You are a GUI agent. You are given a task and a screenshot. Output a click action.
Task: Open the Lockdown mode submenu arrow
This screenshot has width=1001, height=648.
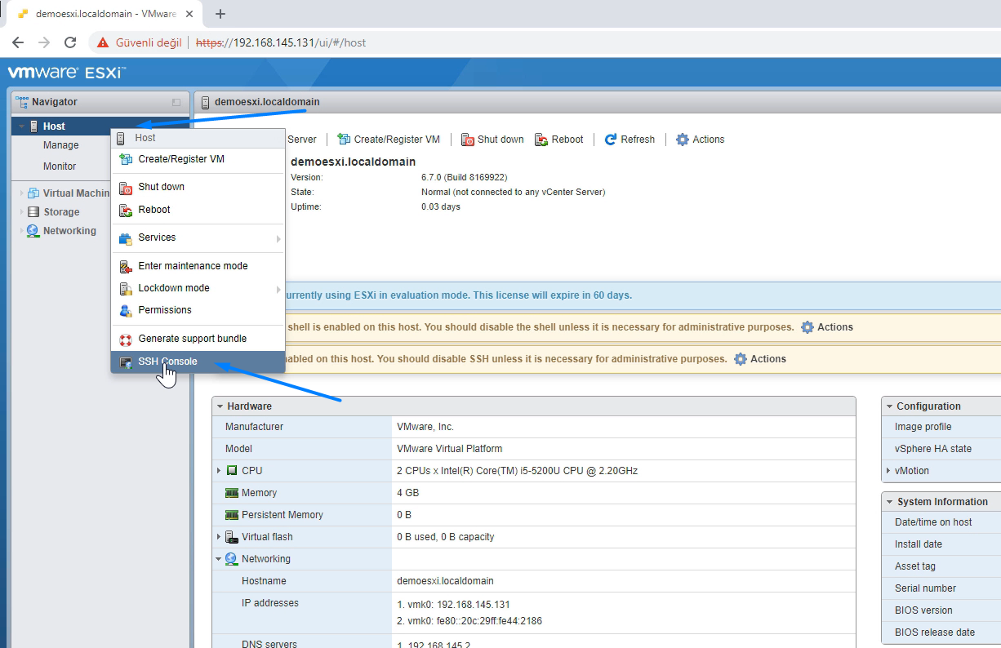(278, 289)
